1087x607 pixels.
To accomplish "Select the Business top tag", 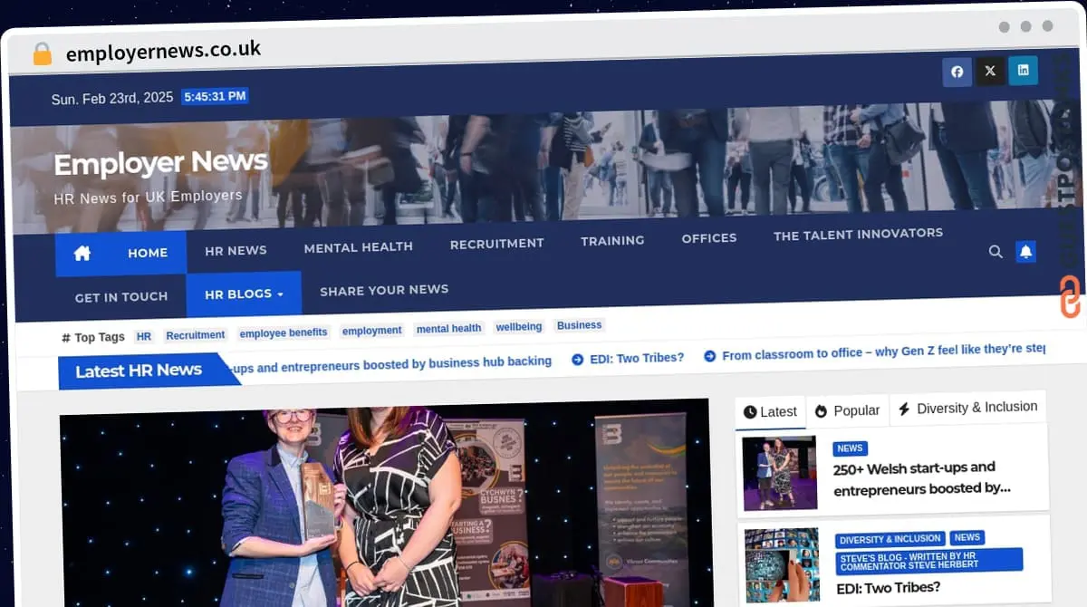I will pos(579,325).
